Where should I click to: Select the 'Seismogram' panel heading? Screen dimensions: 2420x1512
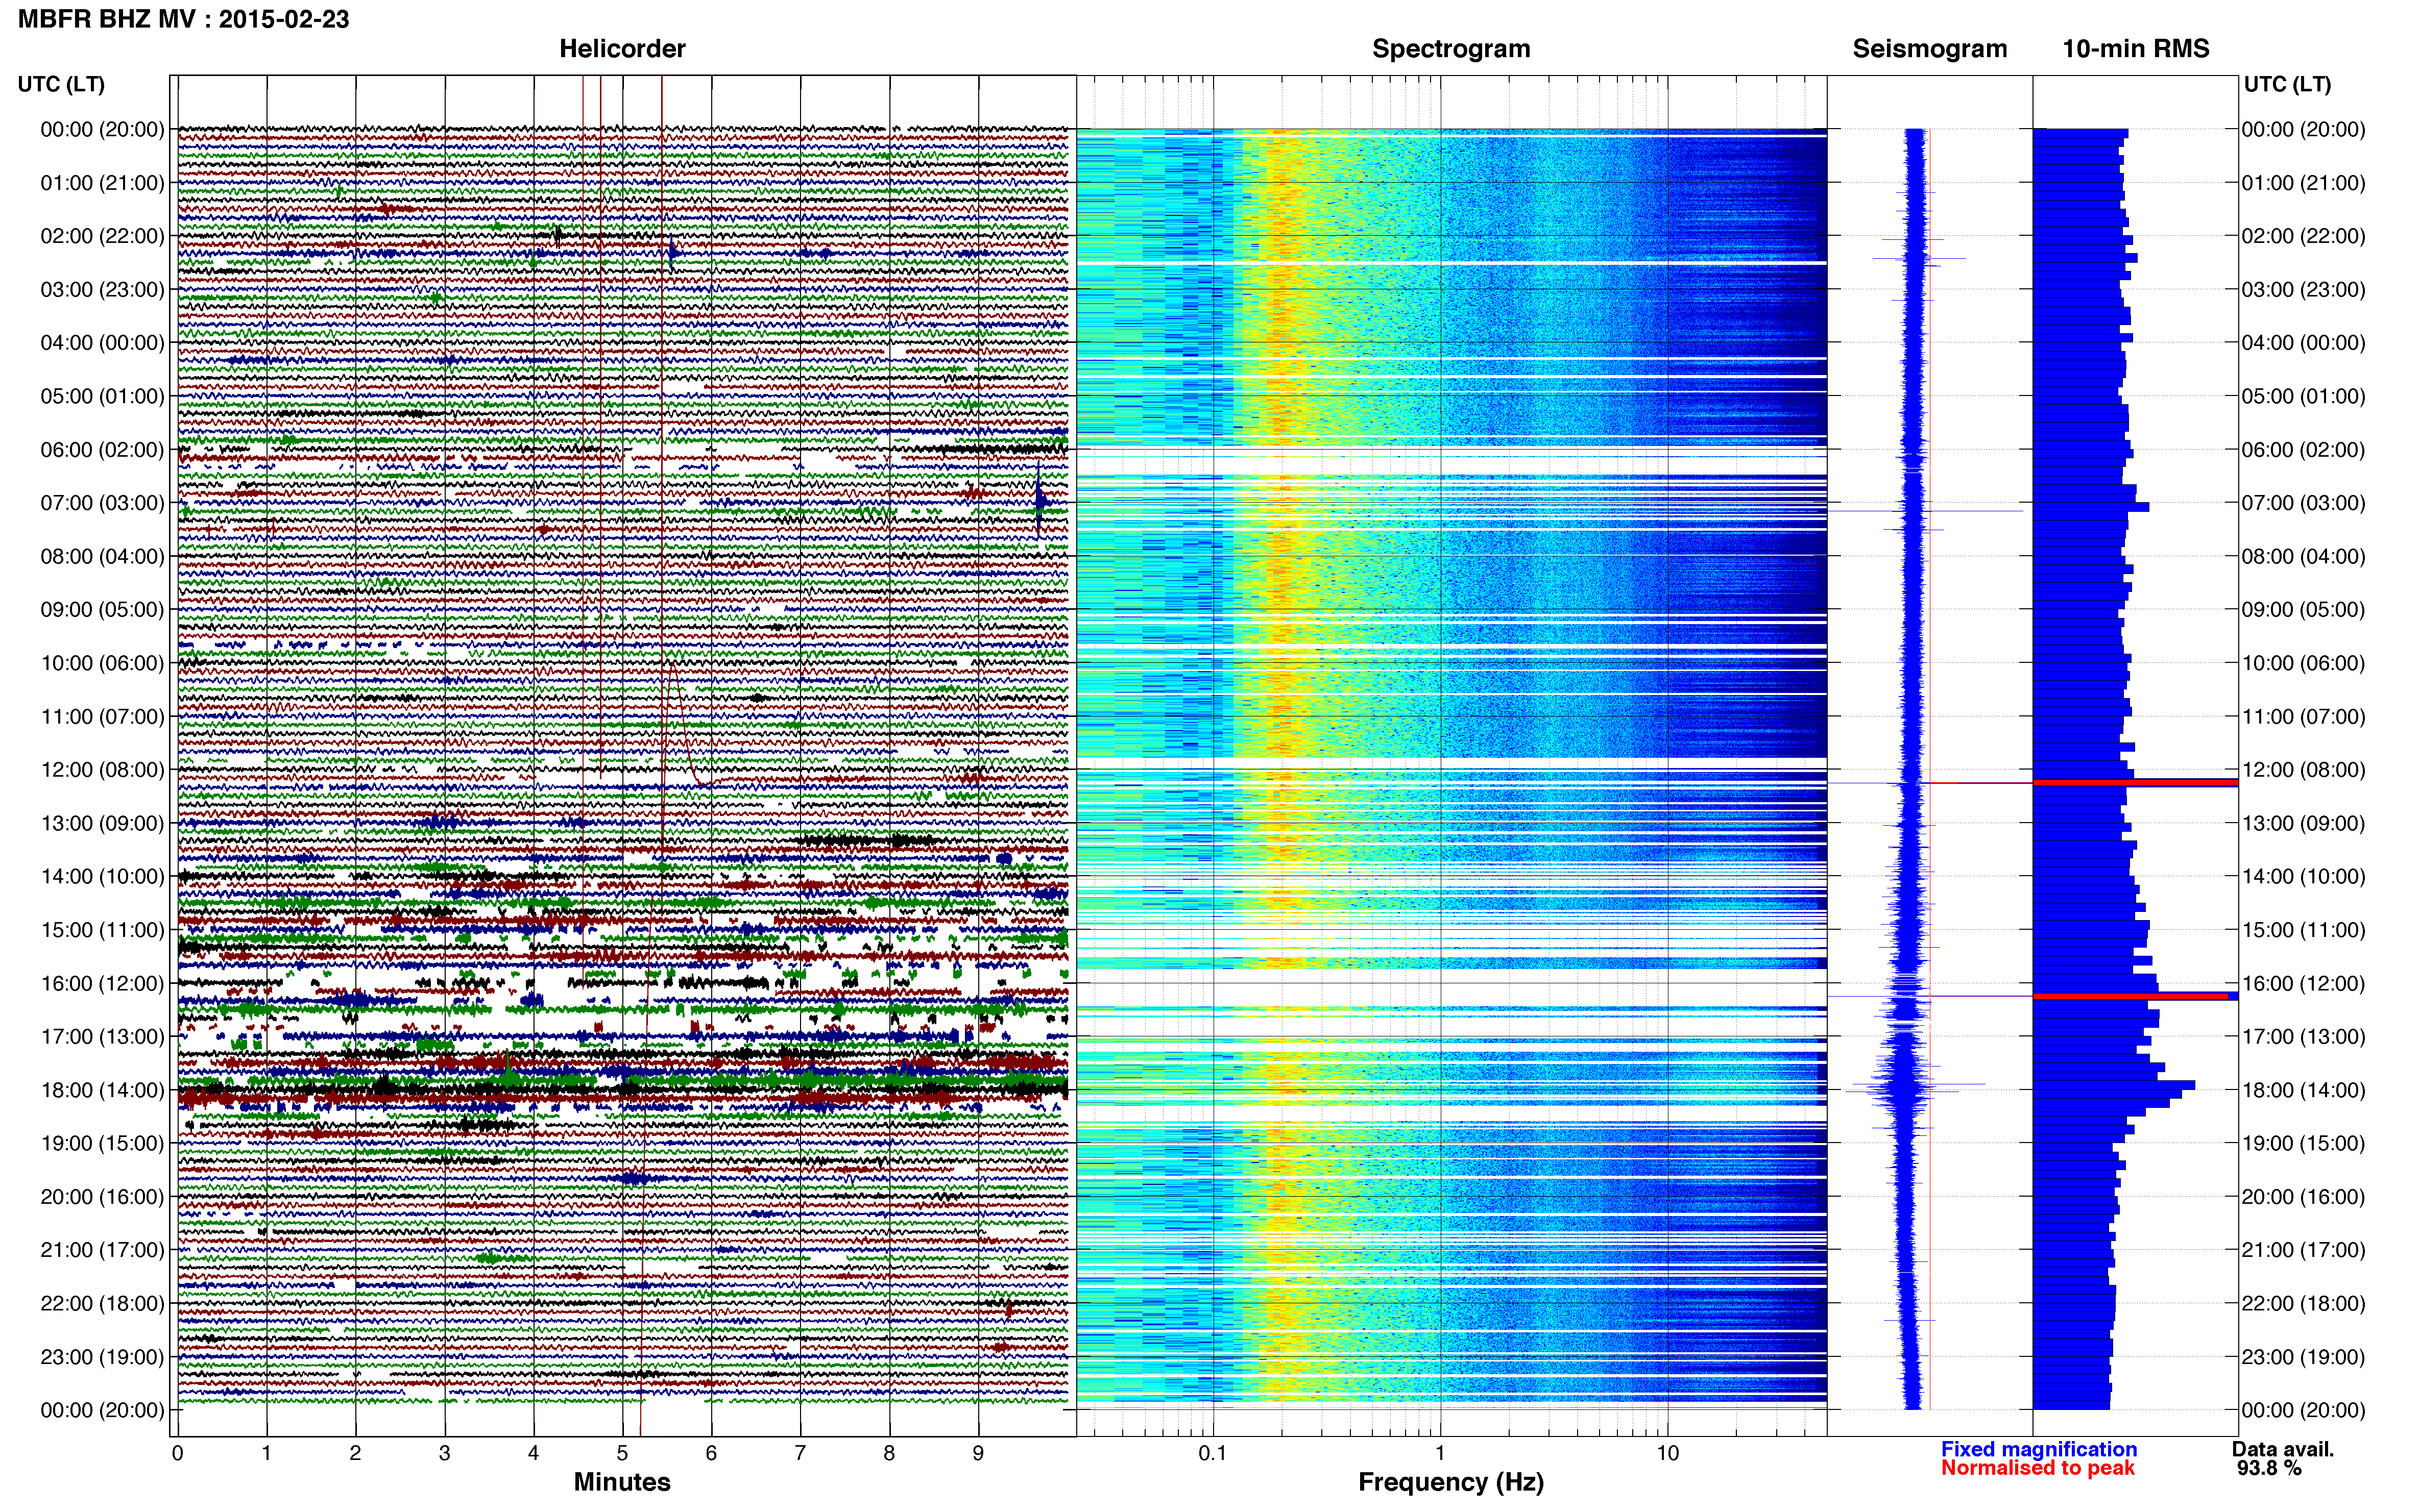point(1930,49)
